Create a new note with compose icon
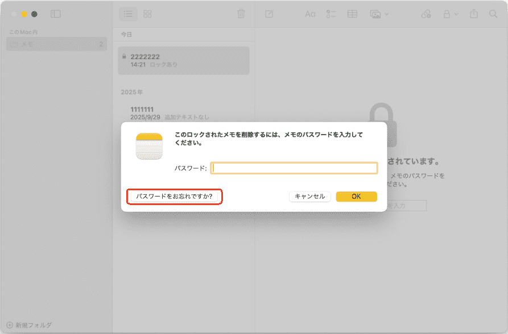This screenshot has height=334, width=508. 269,14
